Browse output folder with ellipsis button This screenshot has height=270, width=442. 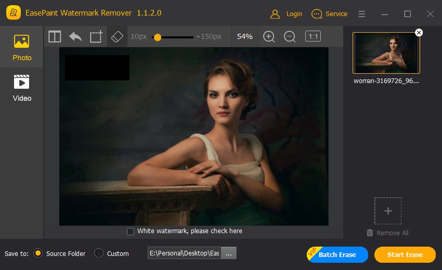tap(229, 253)
